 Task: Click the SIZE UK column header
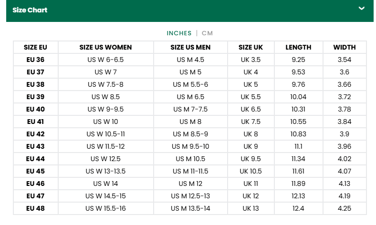click(251, 47)
